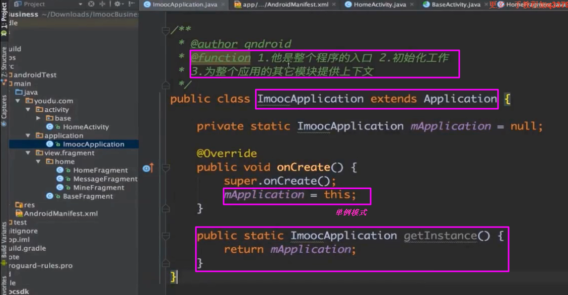Click the collapse all icon in Project panel
Image resolution: width=568 pixels, height=295 pixels.
coord(102,4)
